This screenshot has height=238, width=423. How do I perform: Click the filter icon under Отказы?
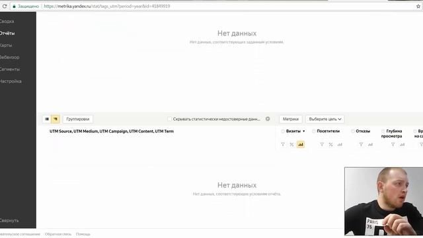point(361,145)
